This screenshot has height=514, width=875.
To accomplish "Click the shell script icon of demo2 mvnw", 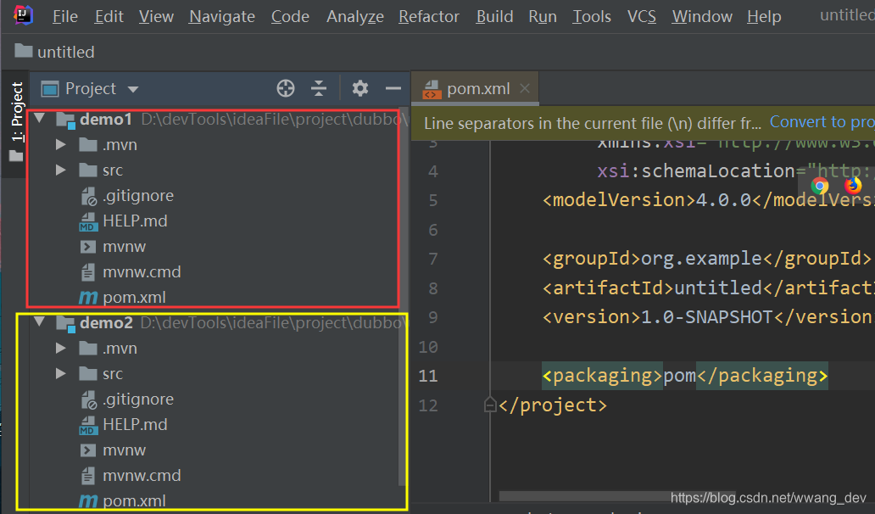I will [88, 450].
